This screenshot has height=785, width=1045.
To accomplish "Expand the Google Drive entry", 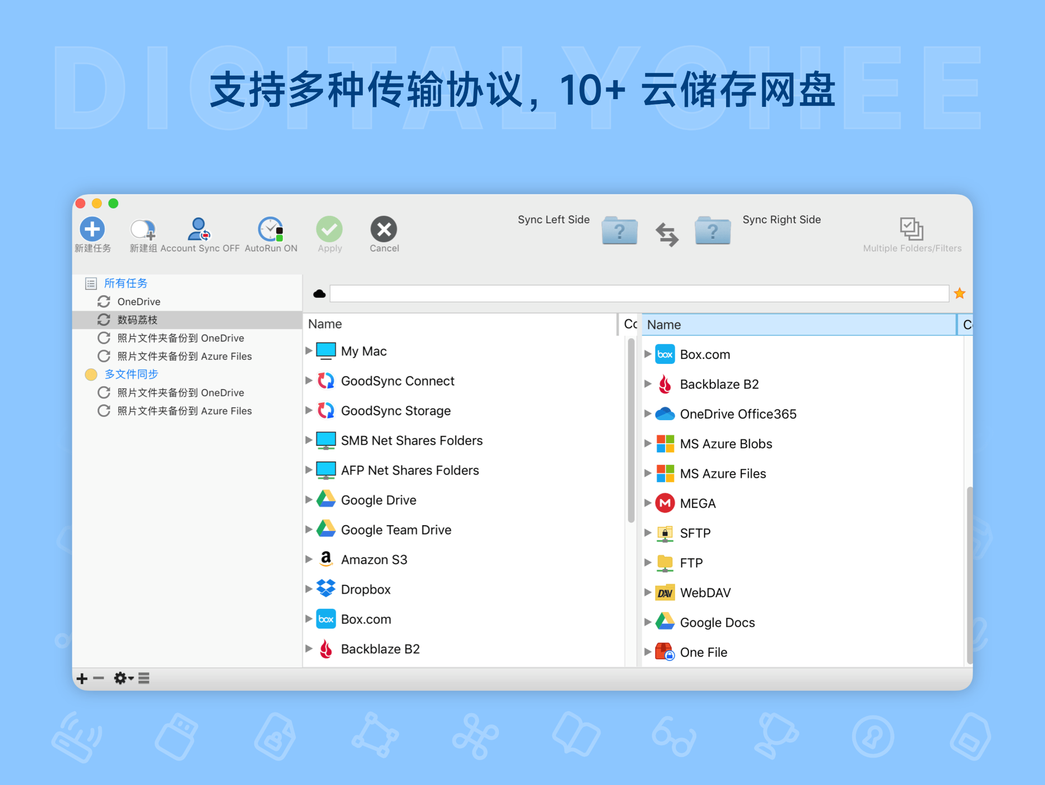I will 309,500.
